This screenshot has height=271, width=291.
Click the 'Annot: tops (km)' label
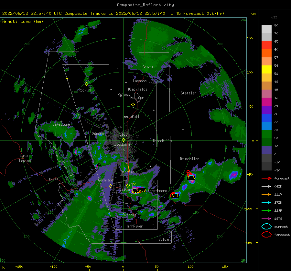point(23,22)
